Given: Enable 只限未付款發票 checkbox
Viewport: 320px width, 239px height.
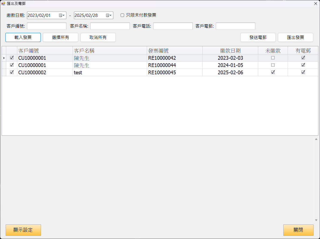Looking at the screenshot, I should pos(122,15).
